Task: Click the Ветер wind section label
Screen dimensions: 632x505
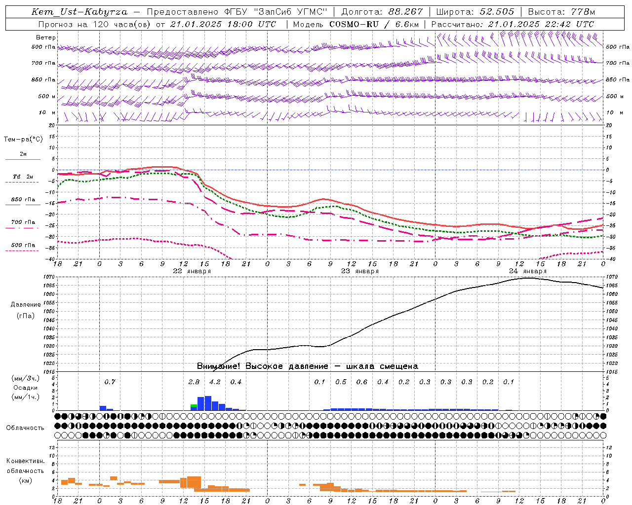Action: tap(46, 37)
